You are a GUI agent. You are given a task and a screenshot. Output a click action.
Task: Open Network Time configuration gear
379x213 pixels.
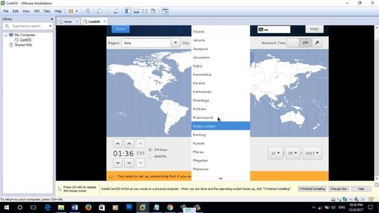[x=317, y=43]
